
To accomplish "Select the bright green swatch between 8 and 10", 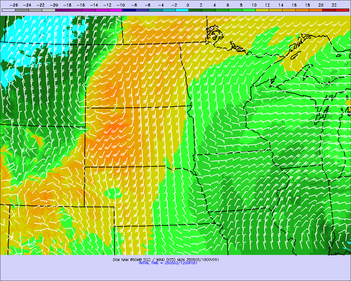I will (x=249, y=10).
